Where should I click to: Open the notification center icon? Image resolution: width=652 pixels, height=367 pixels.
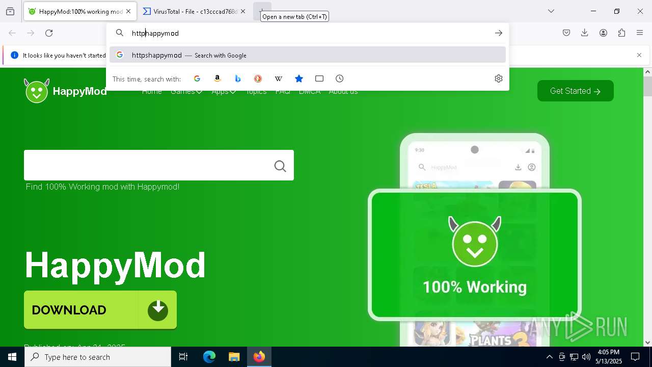pyautogui.click(x=636, y=357)
